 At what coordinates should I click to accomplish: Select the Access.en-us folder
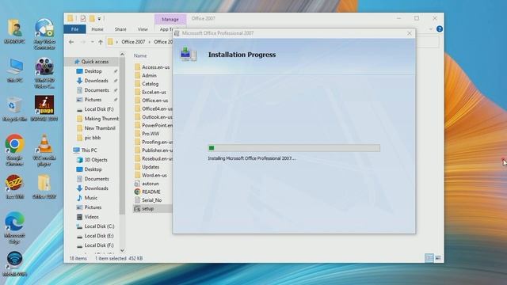(x=152, y=67)
